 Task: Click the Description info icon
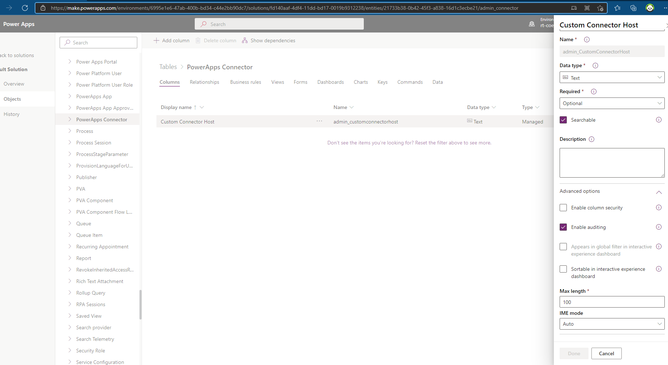(592, 139)
